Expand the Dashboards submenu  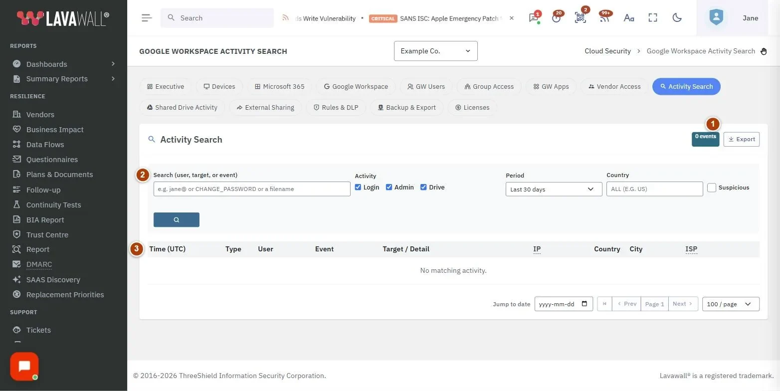coord(64,64)
